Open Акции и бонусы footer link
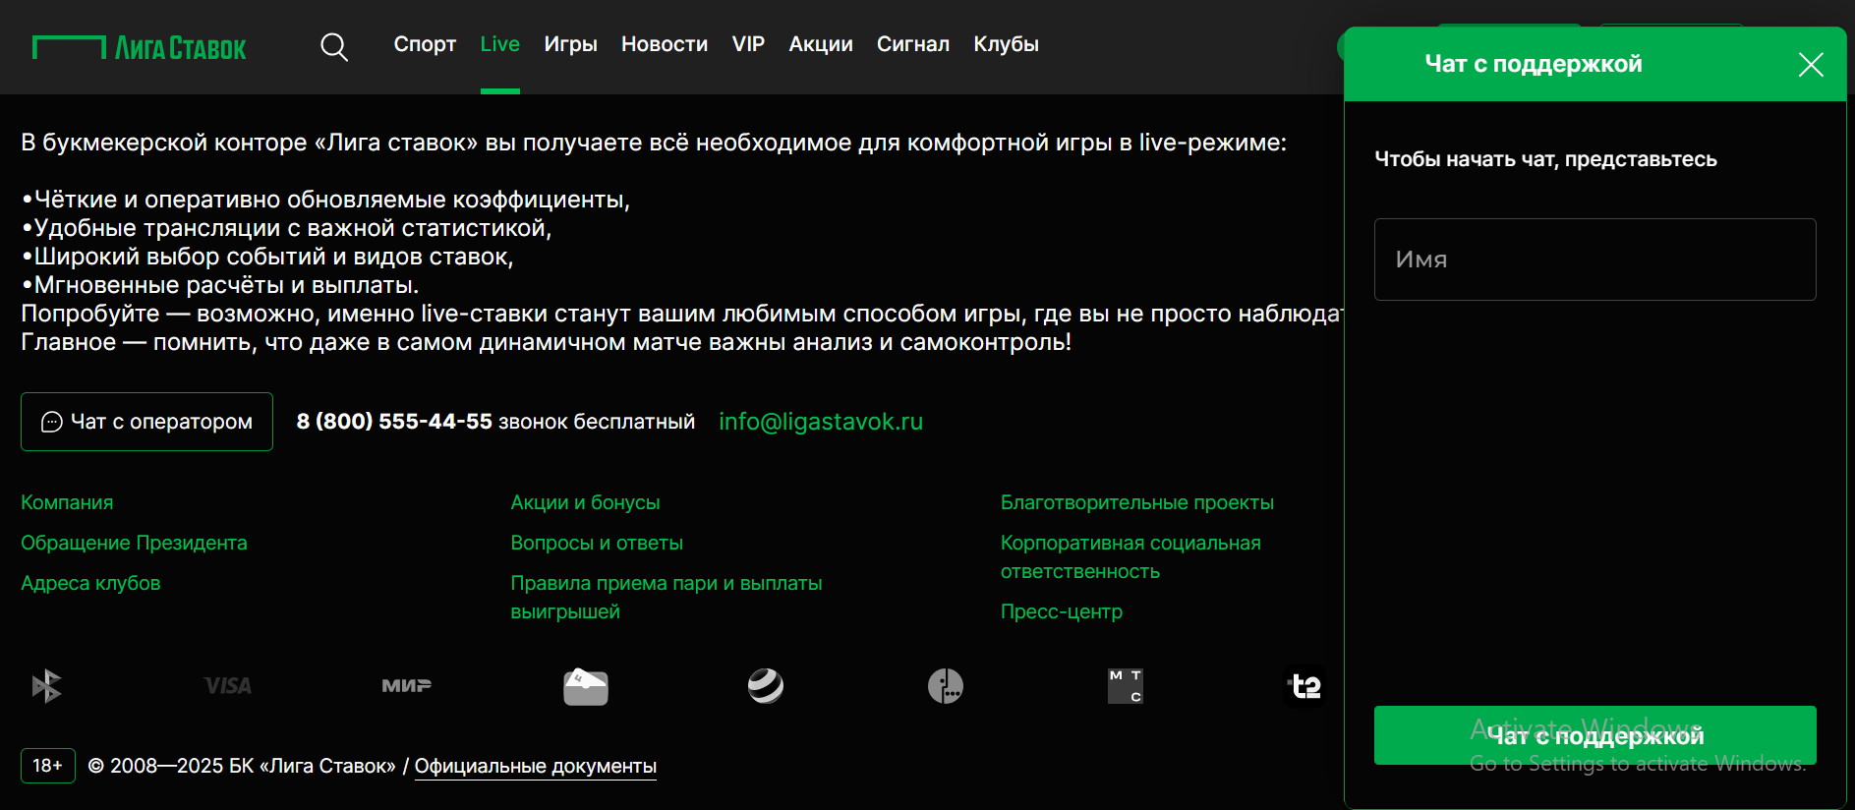 [585, 502]
